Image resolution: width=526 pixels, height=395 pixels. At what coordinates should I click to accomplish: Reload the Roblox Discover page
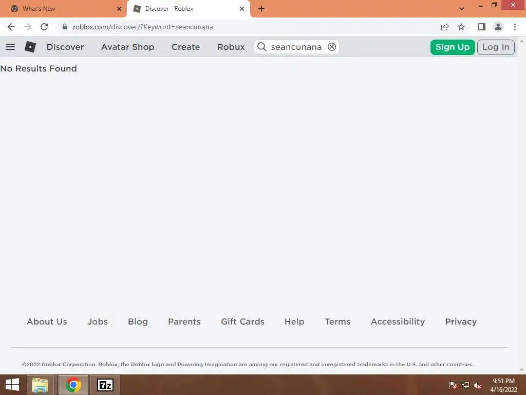tap(44, 27)
